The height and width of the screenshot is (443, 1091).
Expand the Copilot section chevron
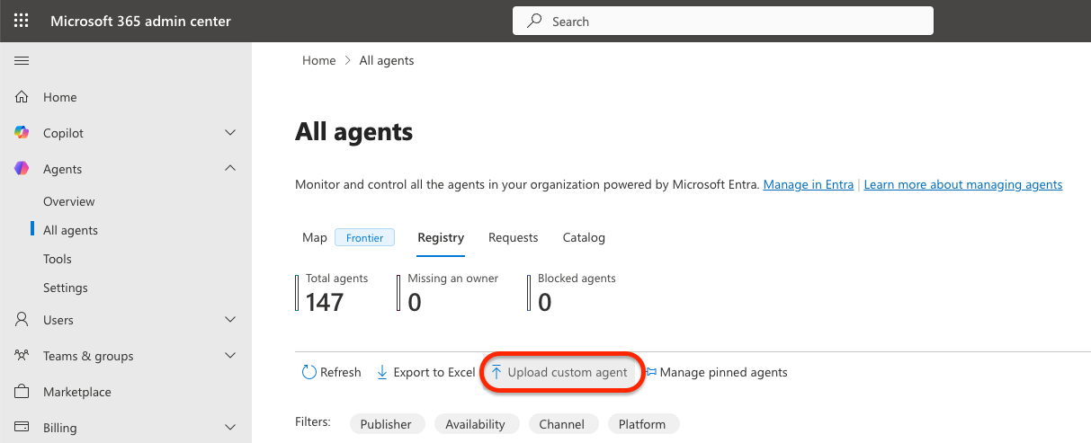[x=230, y=133]
